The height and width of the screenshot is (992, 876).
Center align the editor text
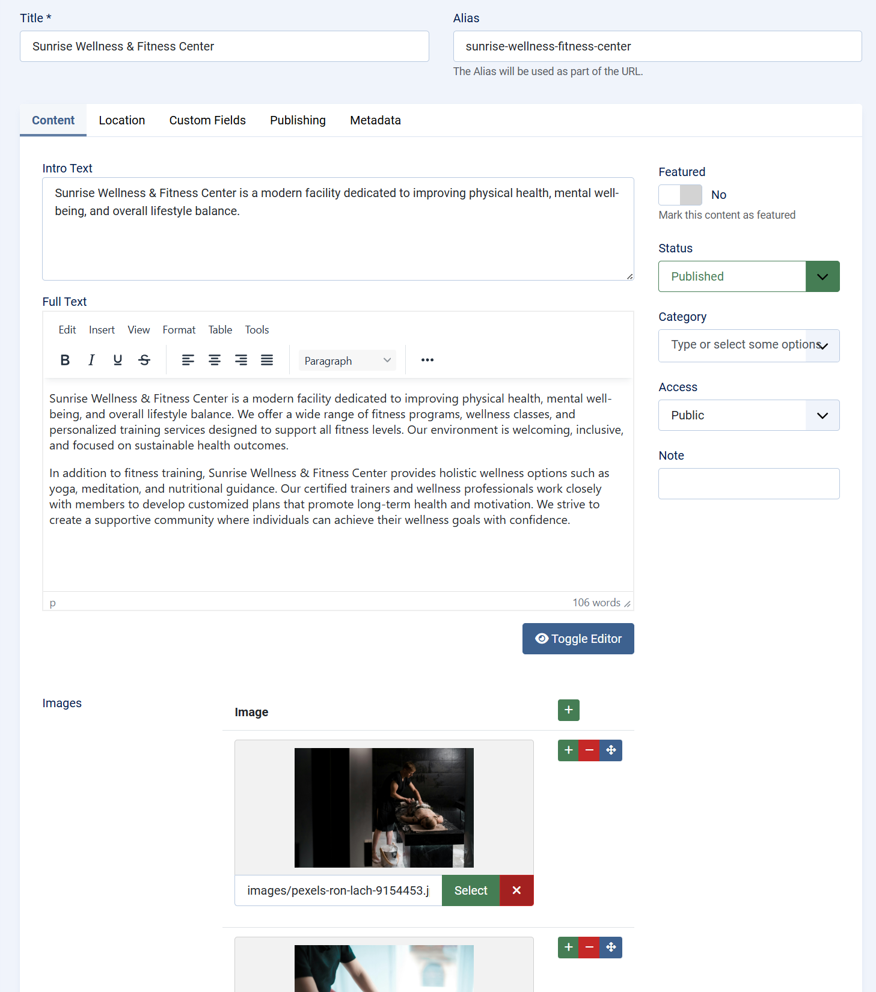(214, 360)
